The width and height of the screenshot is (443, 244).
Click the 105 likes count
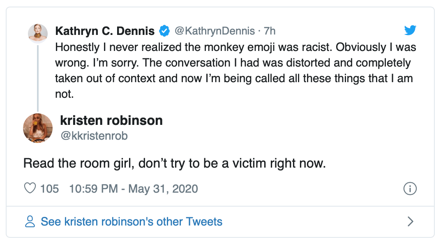pos(50,189)
